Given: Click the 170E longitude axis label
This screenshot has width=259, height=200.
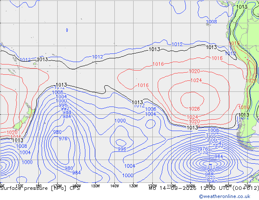Looking at the screenshot, I should click(x=20, y=186).
